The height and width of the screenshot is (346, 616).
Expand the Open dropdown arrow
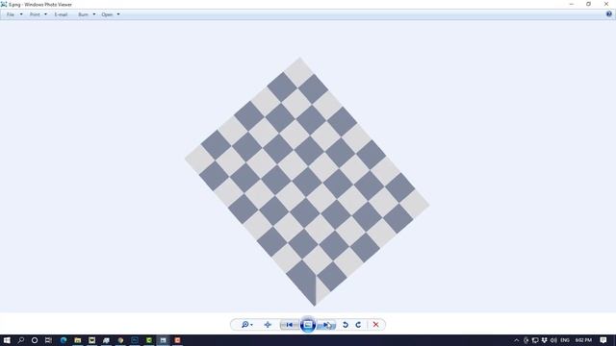click(x=118, y=14)
